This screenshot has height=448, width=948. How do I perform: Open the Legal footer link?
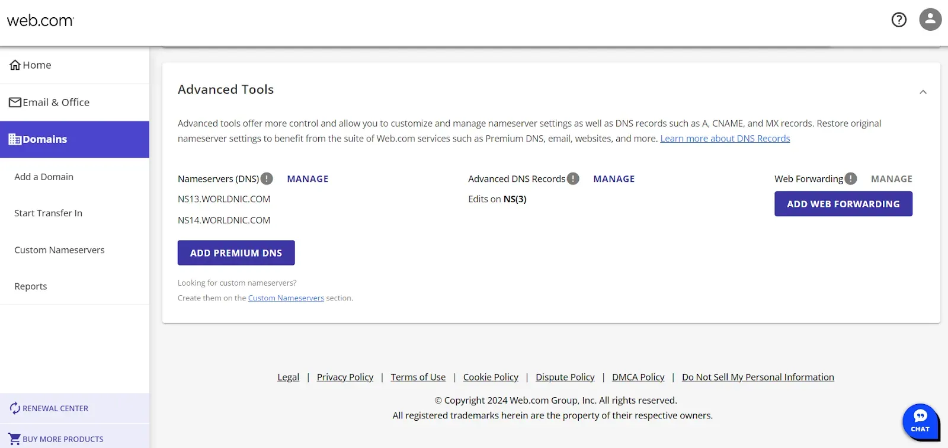point(289,377)
